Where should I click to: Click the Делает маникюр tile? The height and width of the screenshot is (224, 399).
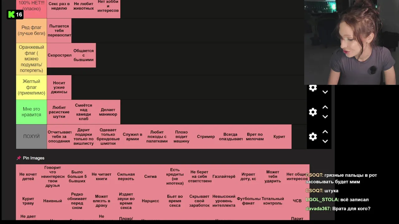point(108,112)
